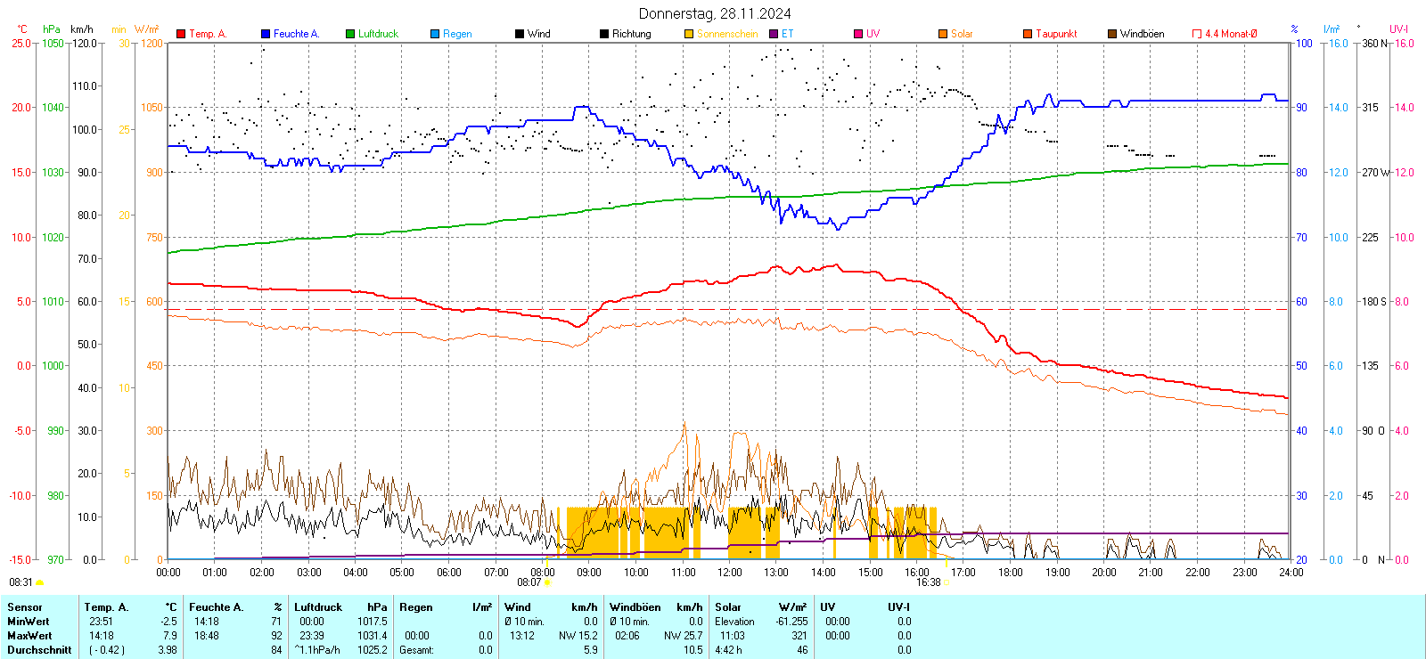Viewport: 1426px width, 659px height.
Task: Toggle the empty 4.4 Monat-Ø legend box
Action: (x=1197, y=34)
